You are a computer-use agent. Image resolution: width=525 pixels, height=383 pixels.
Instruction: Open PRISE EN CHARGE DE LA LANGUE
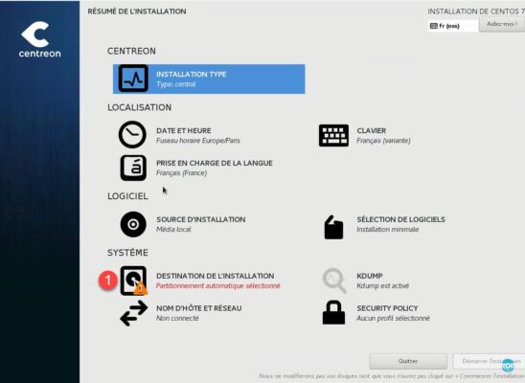click(215, 163)
